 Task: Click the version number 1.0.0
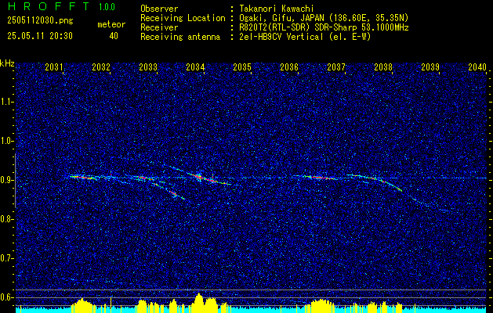coord(107,7)
